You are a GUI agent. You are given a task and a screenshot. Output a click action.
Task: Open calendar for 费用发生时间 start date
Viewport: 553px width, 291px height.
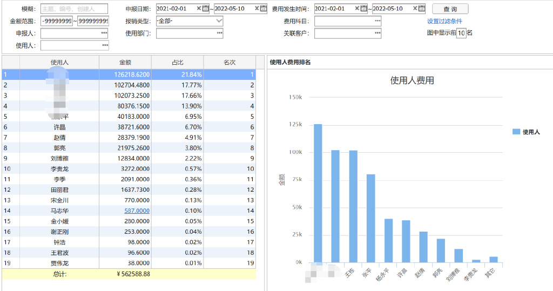click(x=363, y=9)
